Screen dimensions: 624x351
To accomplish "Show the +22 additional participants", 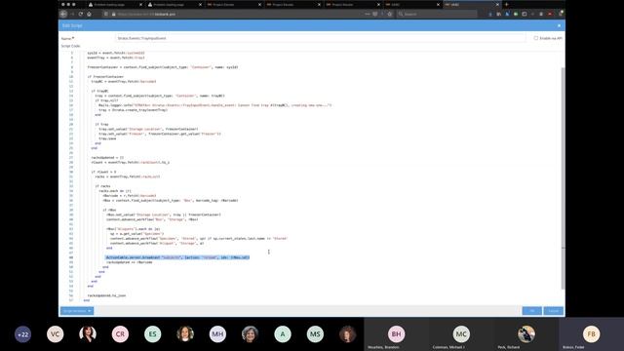I will point(22,334).
